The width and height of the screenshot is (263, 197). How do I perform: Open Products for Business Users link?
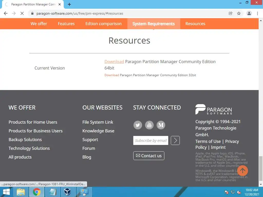[x=35, y=131]
